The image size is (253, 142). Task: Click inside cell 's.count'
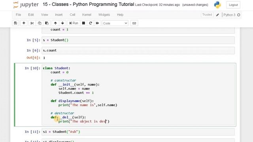[138, 50]
